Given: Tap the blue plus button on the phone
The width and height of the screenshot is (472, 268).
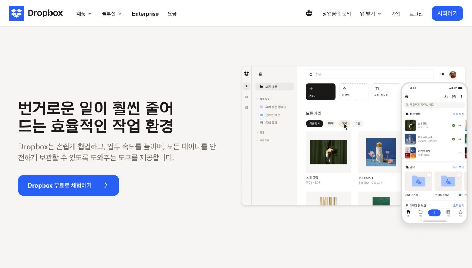Looking at the screenshot, I should [434, 213].
